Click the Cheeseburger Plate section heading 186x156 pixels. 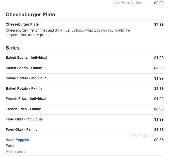coord(30,15)
